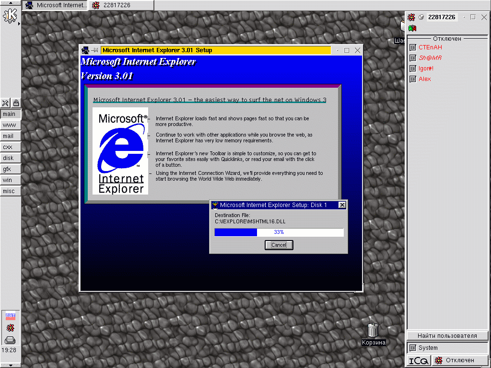Viewport: 491px width, 368px height.
Task: Click the offline status icon beside Alex
Action: (413, 79)
